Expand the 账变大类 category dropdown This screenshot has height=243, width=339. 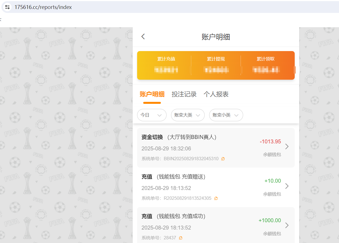click(x=188, y=115)
